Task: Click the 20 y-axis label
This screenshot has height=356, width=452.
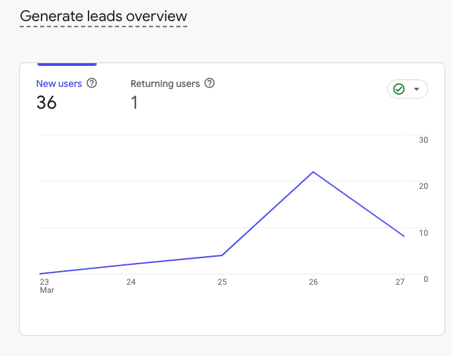Action: (x=423, y=186)
